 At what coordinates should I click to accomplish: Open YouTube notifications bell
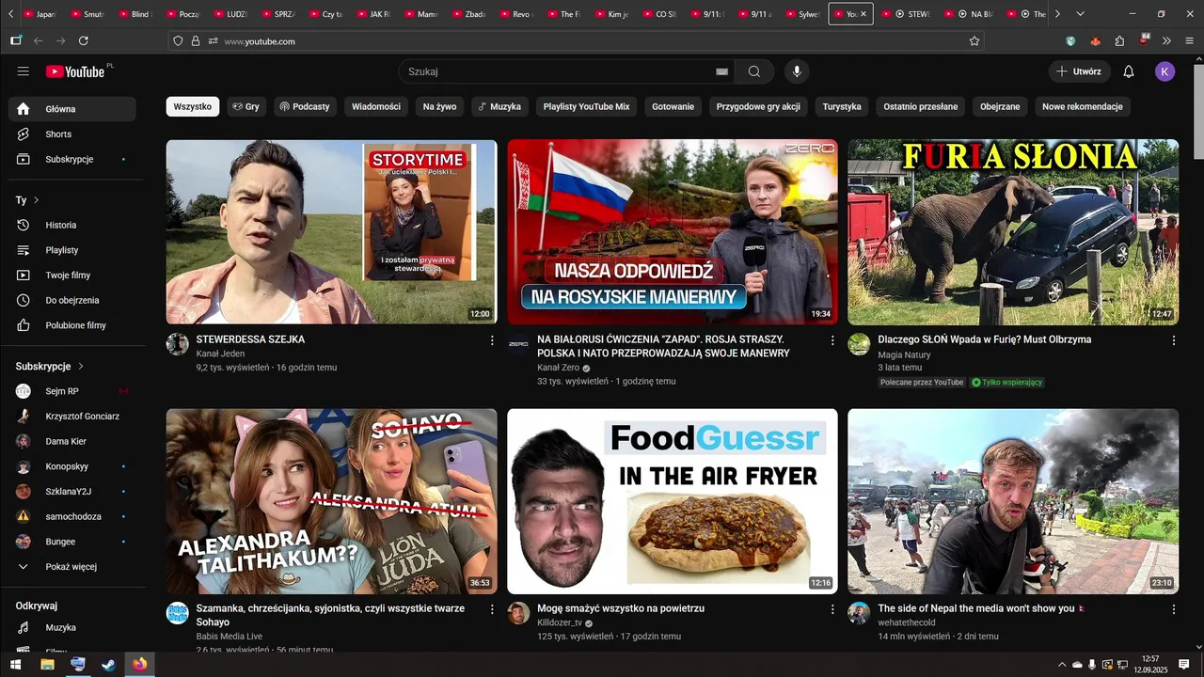1129,71
